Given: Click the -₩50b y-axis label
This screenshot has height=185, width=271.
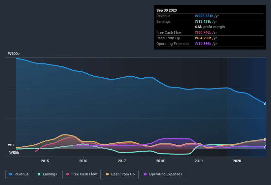Looking at the screenshot, I should [13, 153].
